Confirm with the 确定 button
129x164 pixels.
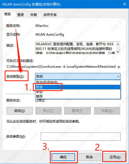click(x=63, y=157)
